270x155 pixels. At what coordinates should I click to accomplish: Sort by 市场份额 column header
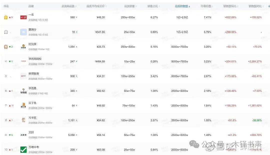(x=207, y=6)
